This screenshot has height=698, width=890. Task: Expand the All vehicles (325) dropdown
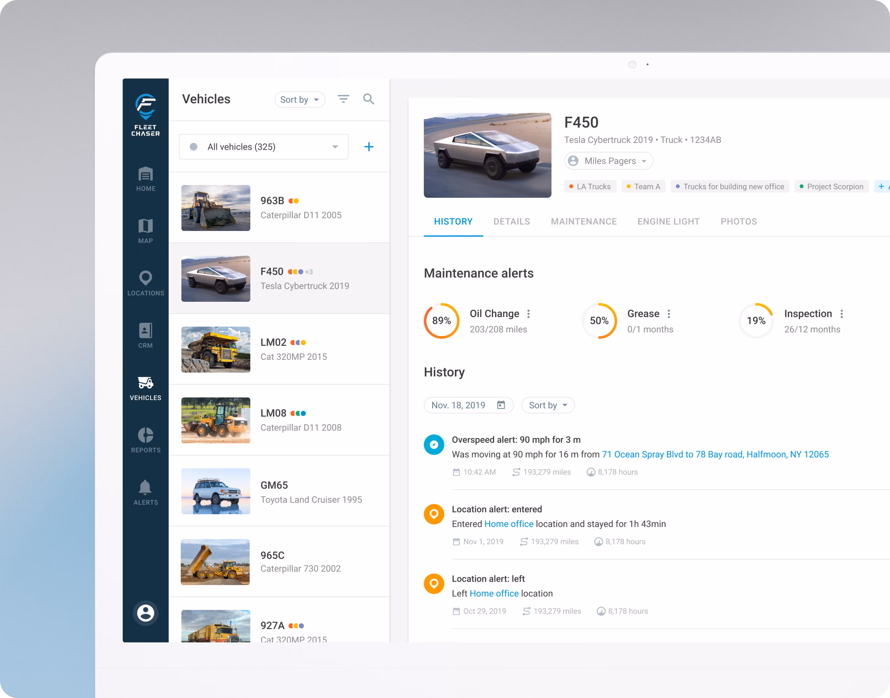(263, 147)
